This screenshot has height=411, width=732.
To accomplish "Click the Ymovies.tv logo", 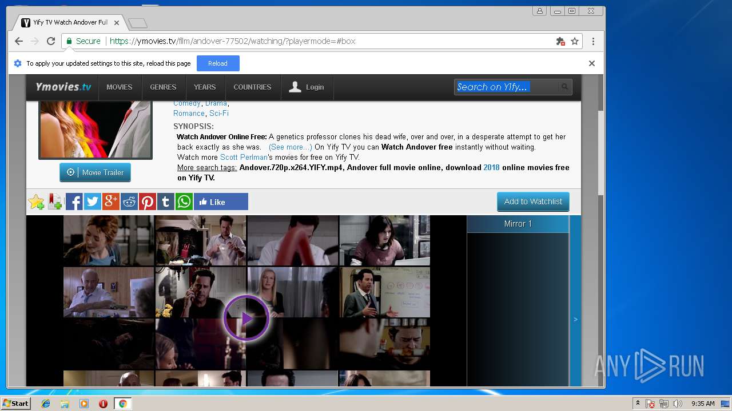I will click(63, 87).
